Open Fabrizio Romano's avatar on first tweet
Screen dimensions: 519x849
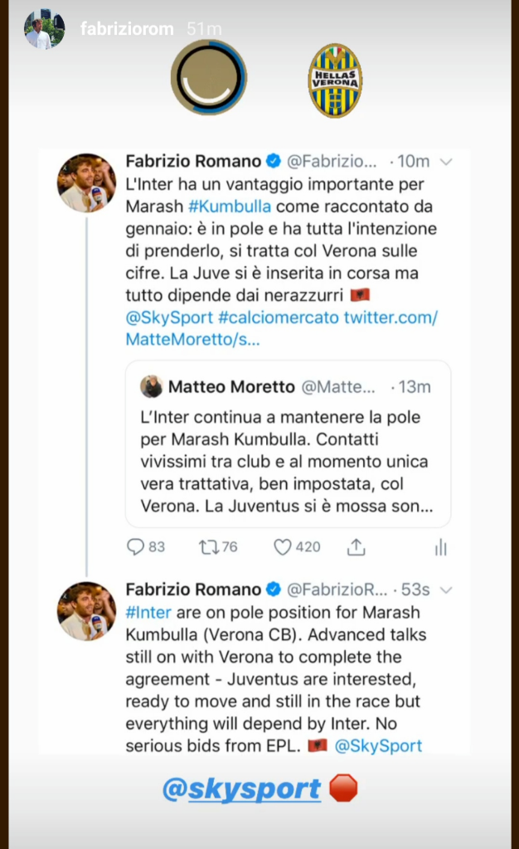tap(85, 182)
